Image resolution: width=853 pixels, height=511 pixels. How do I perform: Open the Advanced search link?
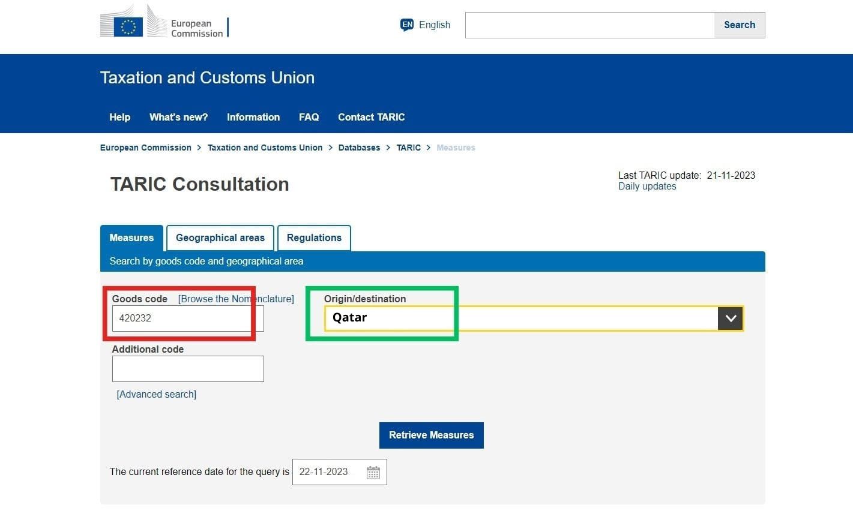point(155,394)
